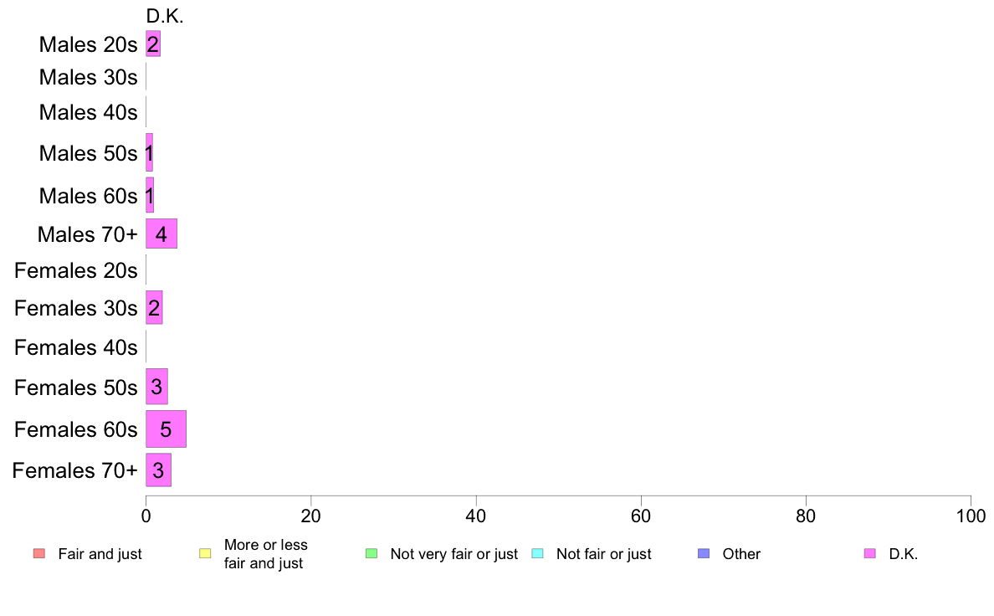Click the blue Other legend swatch
The image size is (994, 616).
(x=704, y=554)
